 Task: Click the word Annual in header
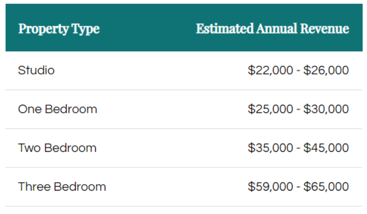[277, 28]
